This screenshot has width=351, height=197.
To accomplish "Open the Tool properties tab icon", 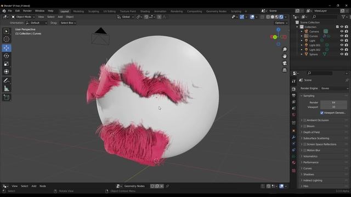I will [x=294, y=82].
